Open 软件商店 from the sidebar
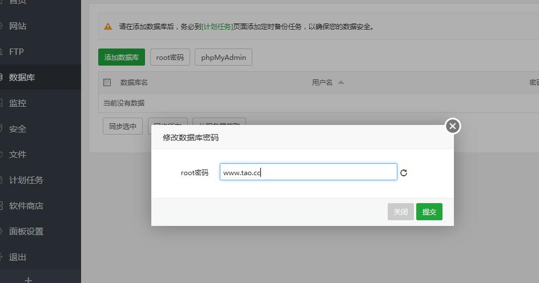Image resolution: width=539 pixels, height=283 pixels. pyautogui.click(x=26, y=206)
